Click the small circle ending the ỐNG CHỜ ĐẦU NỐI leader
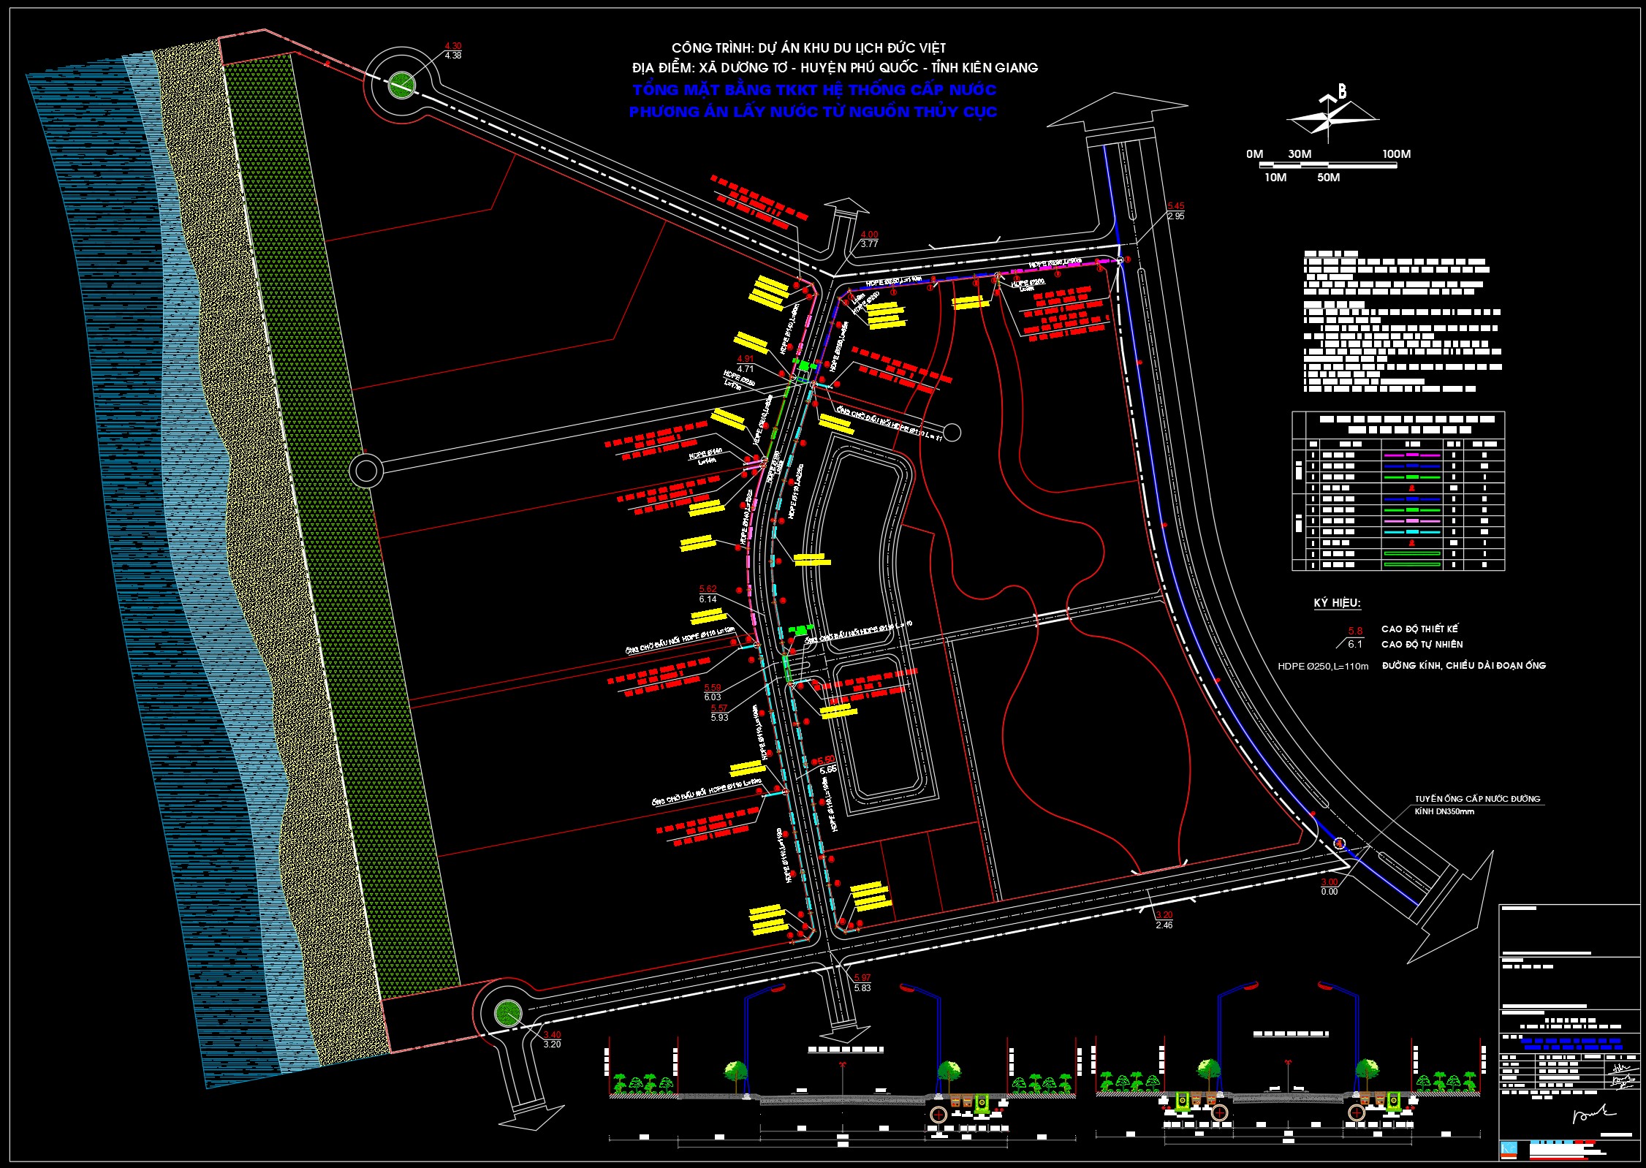 pyautogui.click(x=952, y=433)
